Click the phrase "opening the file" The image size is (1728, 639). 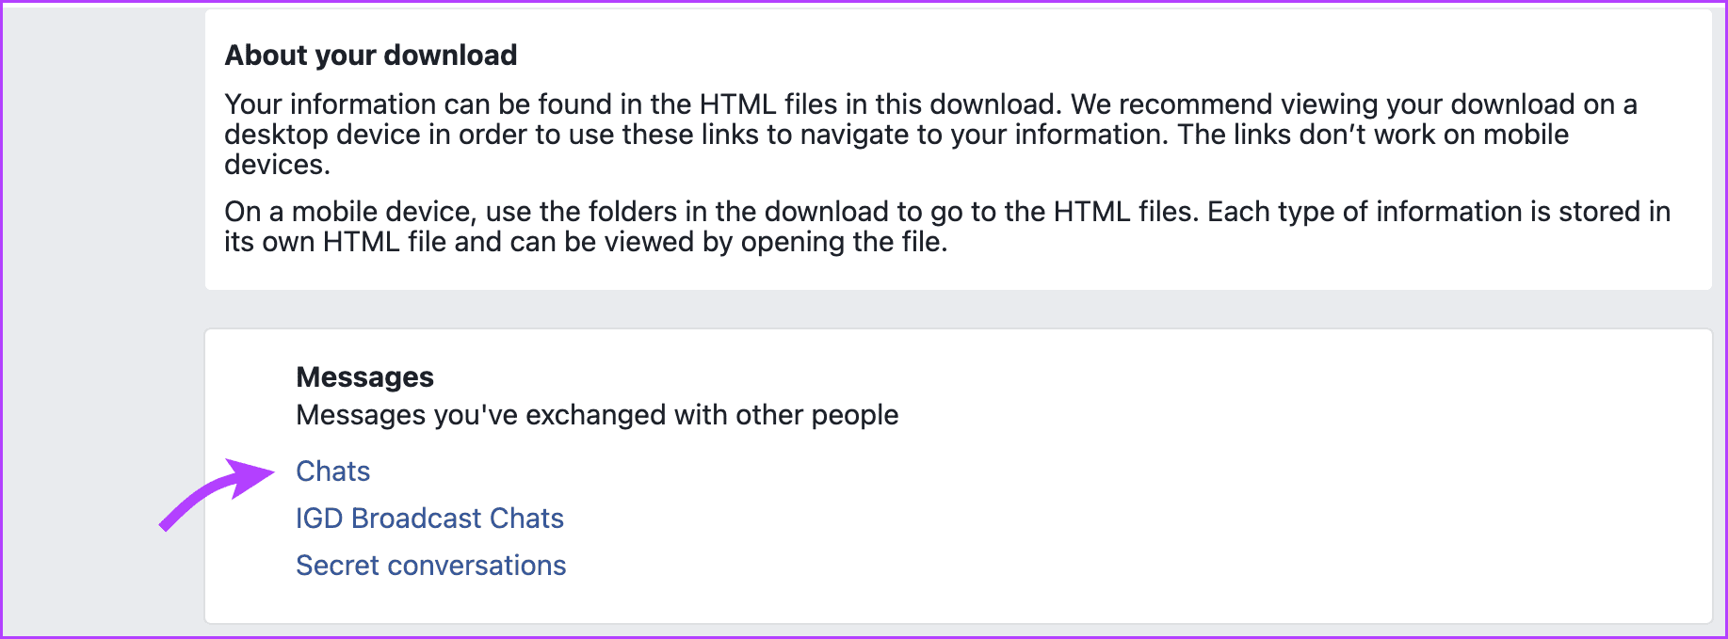[x=842, y=242]
